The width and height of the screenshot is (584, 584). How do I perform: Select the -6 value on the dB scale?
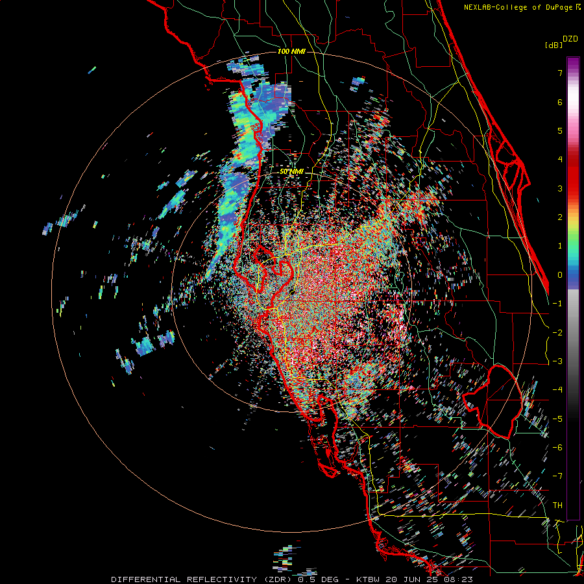click(x=557, y=448)
